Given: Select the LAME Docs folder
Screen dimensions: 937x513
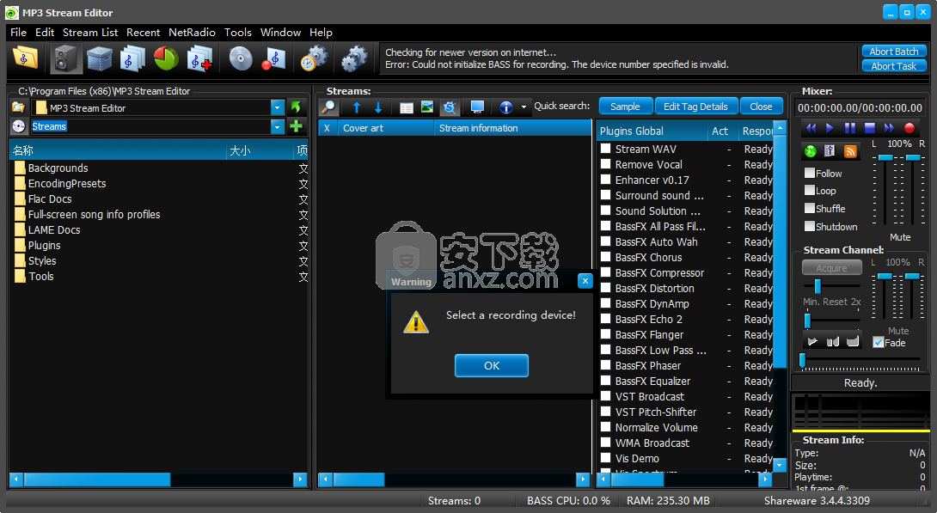Looking at the screenshot, I should [x=54, y=230].
